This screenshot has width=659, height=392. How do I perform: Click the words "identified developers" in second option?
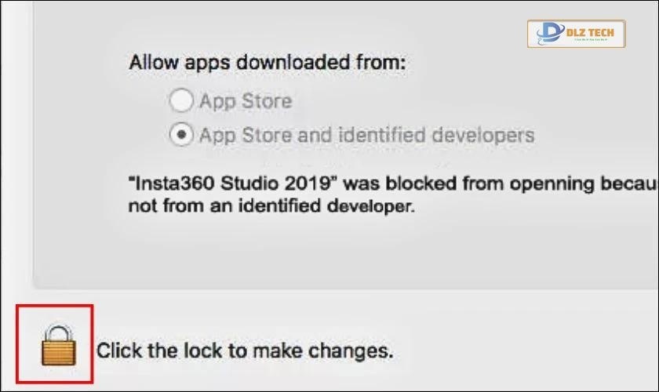click(435, 135)
